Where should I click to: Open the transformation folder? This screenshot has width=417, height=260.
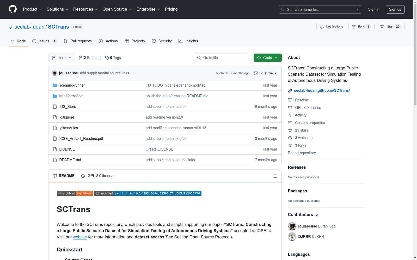[71, 96]
